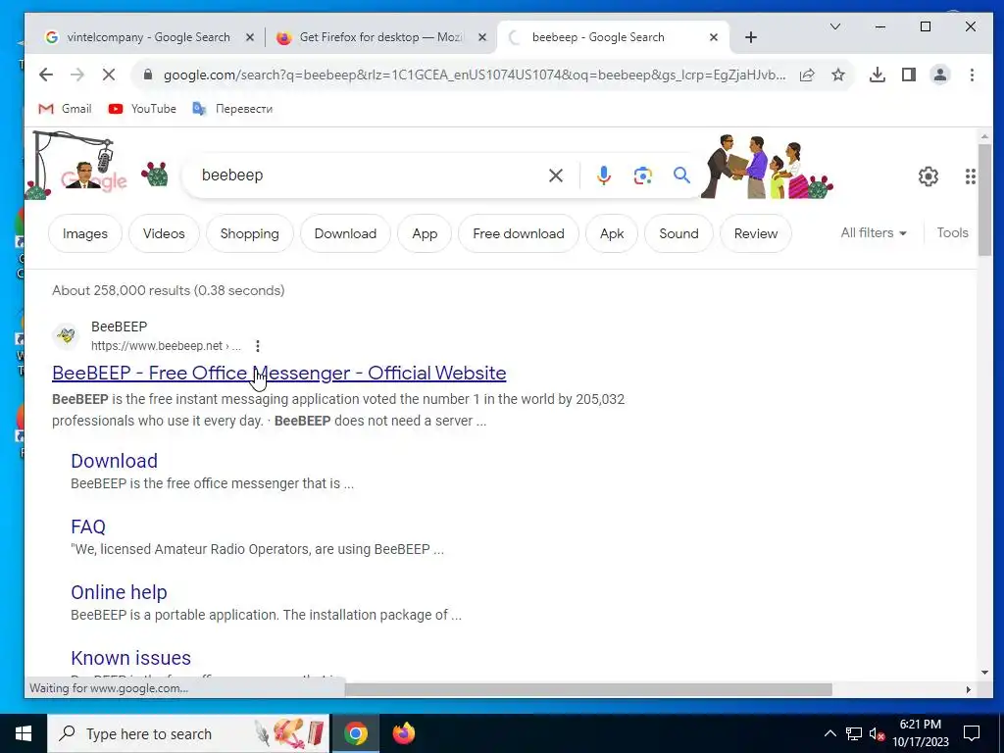The height and width of the screenshot is (753, 1004).
Task: Open the muted volume tray icon
Action: (x=877, y=733)
